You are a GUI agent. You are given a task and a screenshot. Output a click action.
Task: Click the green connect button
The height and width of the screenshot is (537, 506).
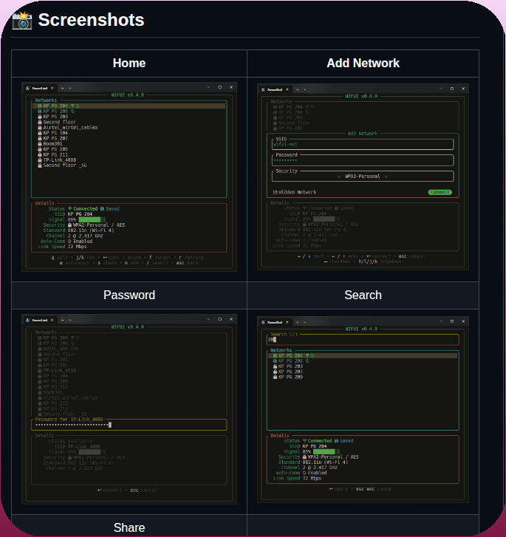[x=440, y=193]
